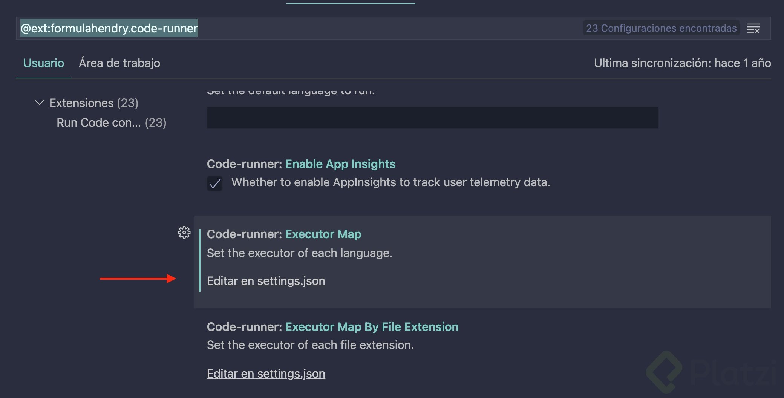Open Editar en settings.json for File Extension
The image size is (784, 398).
click(x=266, y=374)
